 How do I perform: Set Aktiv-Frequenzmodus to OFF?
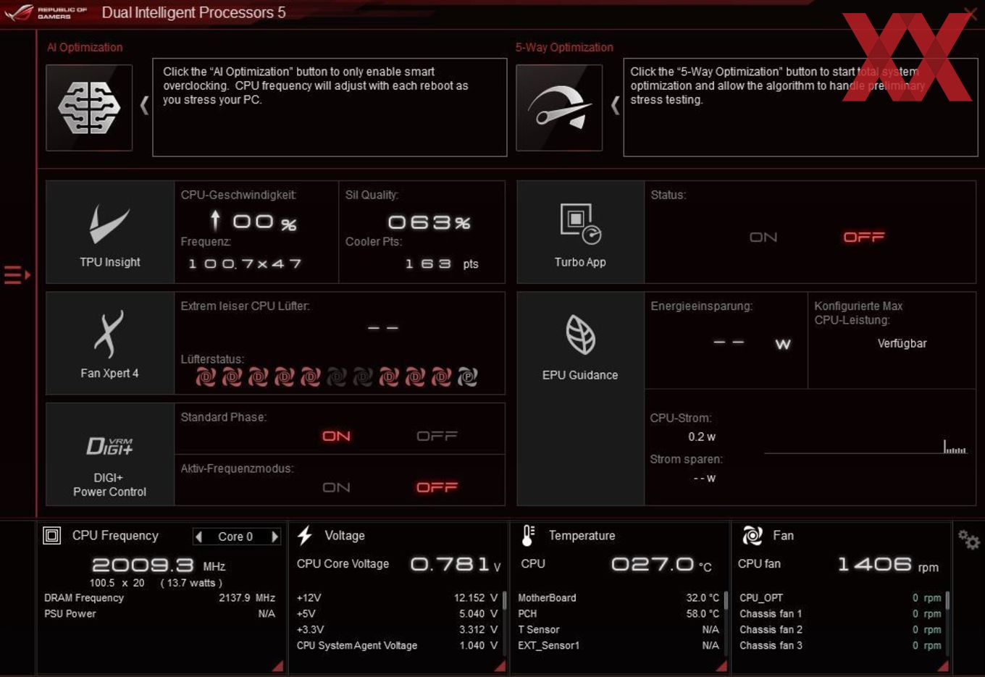[437, 487]
